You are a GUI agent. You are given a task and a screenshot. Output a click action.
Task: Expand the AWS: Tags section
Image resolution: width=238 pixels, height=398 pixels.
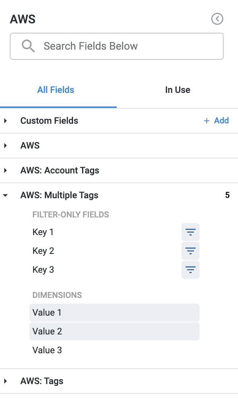[x=6, y=381]
